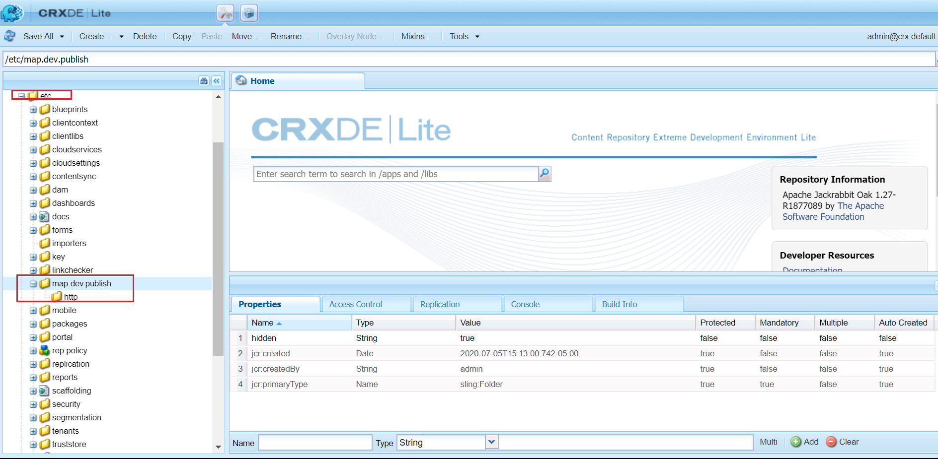Click the Copy toolbar button
The width and height of the screenshot is (938, 459).
pyautogui.click(x=182, y=36)
